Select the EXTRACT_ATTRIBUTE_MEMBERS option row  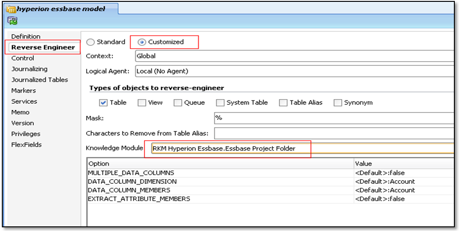pos(271,199)
